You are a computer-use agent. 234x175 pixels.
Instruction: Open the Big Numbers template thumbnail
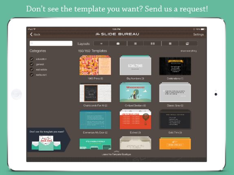135,66
